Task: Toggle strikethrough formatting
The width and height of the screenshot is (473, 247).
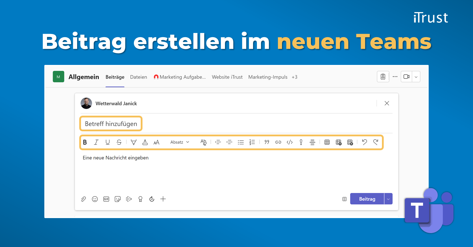Action: click(119, 142)
